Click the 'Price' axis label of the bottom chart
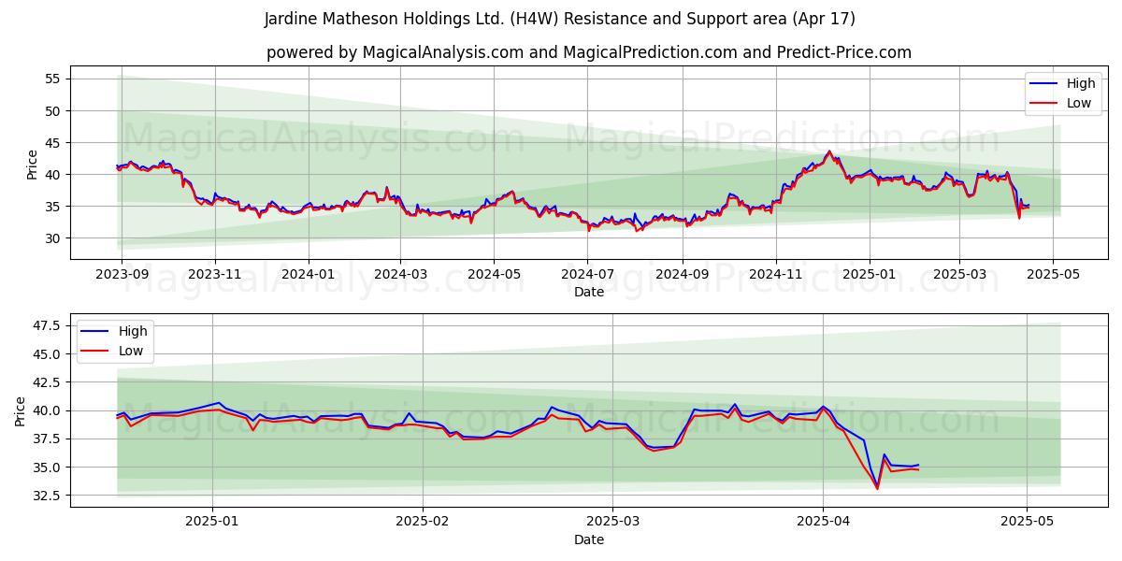Viewport: 1122px width, 561px height. click(x=21, y=410)
